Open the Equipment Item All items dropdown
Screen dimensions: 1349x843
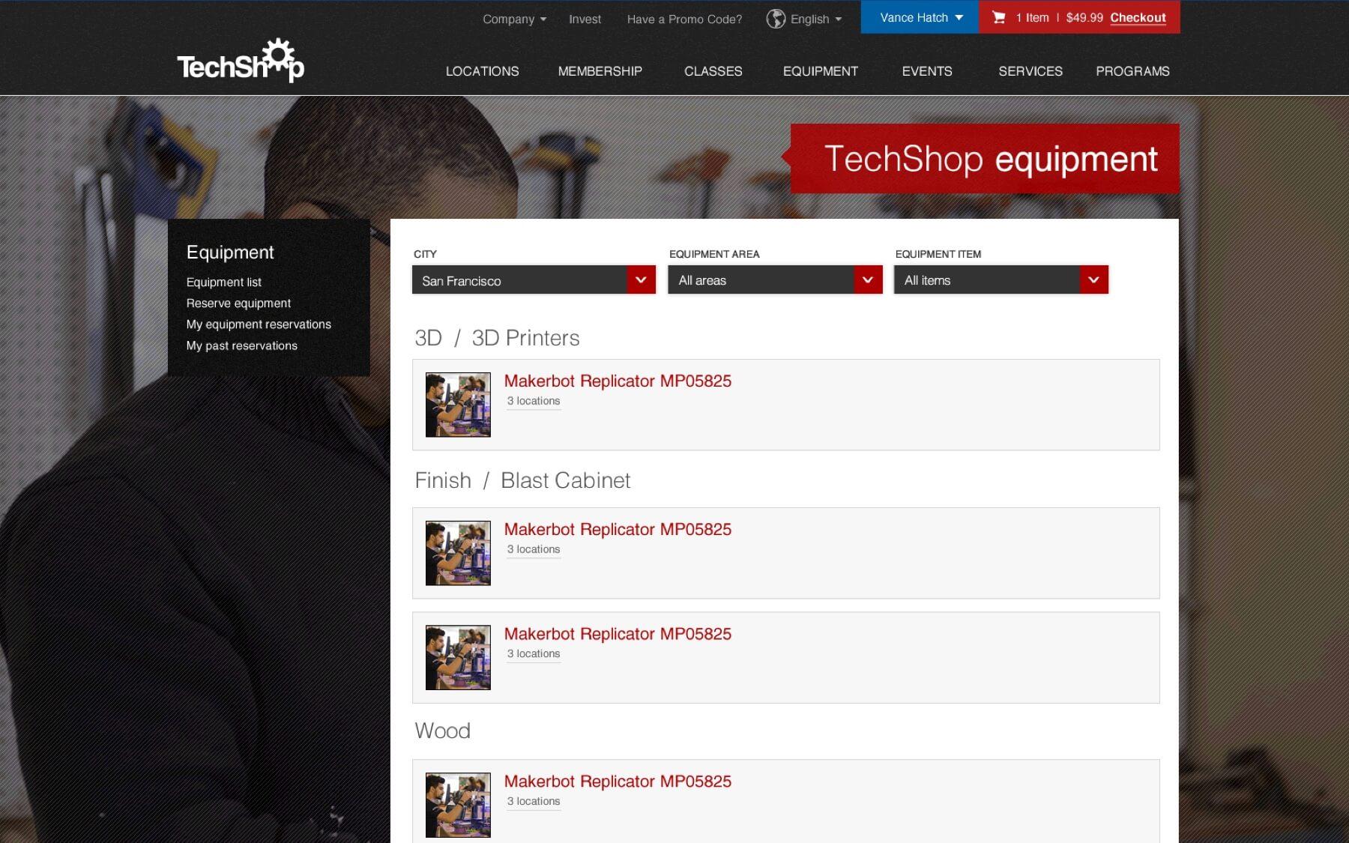1001,280
